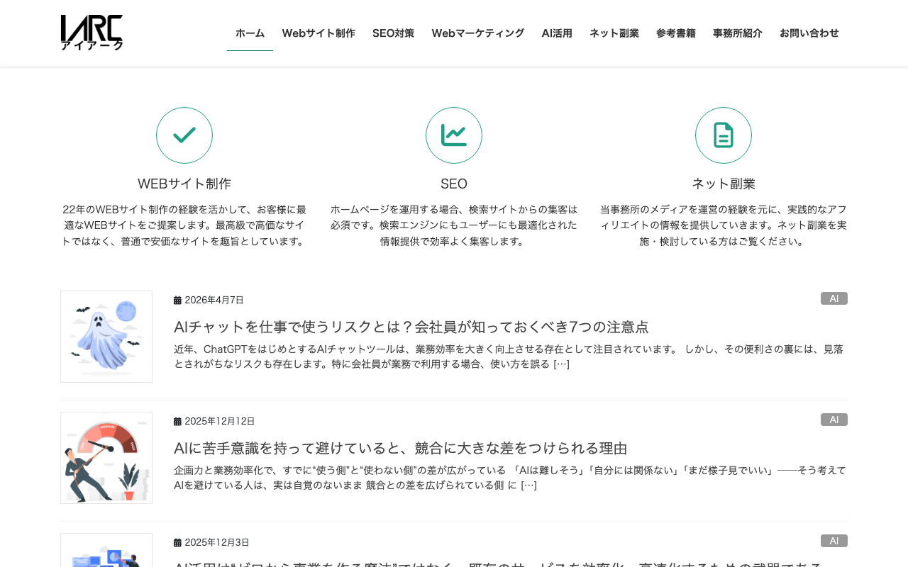Screen dimensions: 908x567
Task: Open 参考書籍 in navigation
Action: tap(676, 33)
